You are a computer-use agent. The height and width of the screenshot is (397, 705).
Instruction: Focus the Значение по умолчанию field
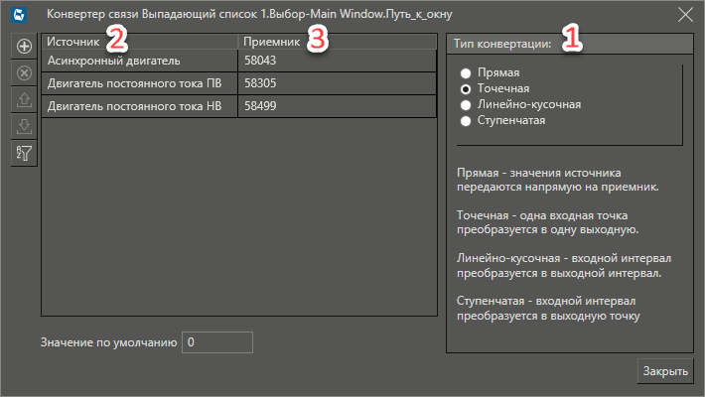217,342
